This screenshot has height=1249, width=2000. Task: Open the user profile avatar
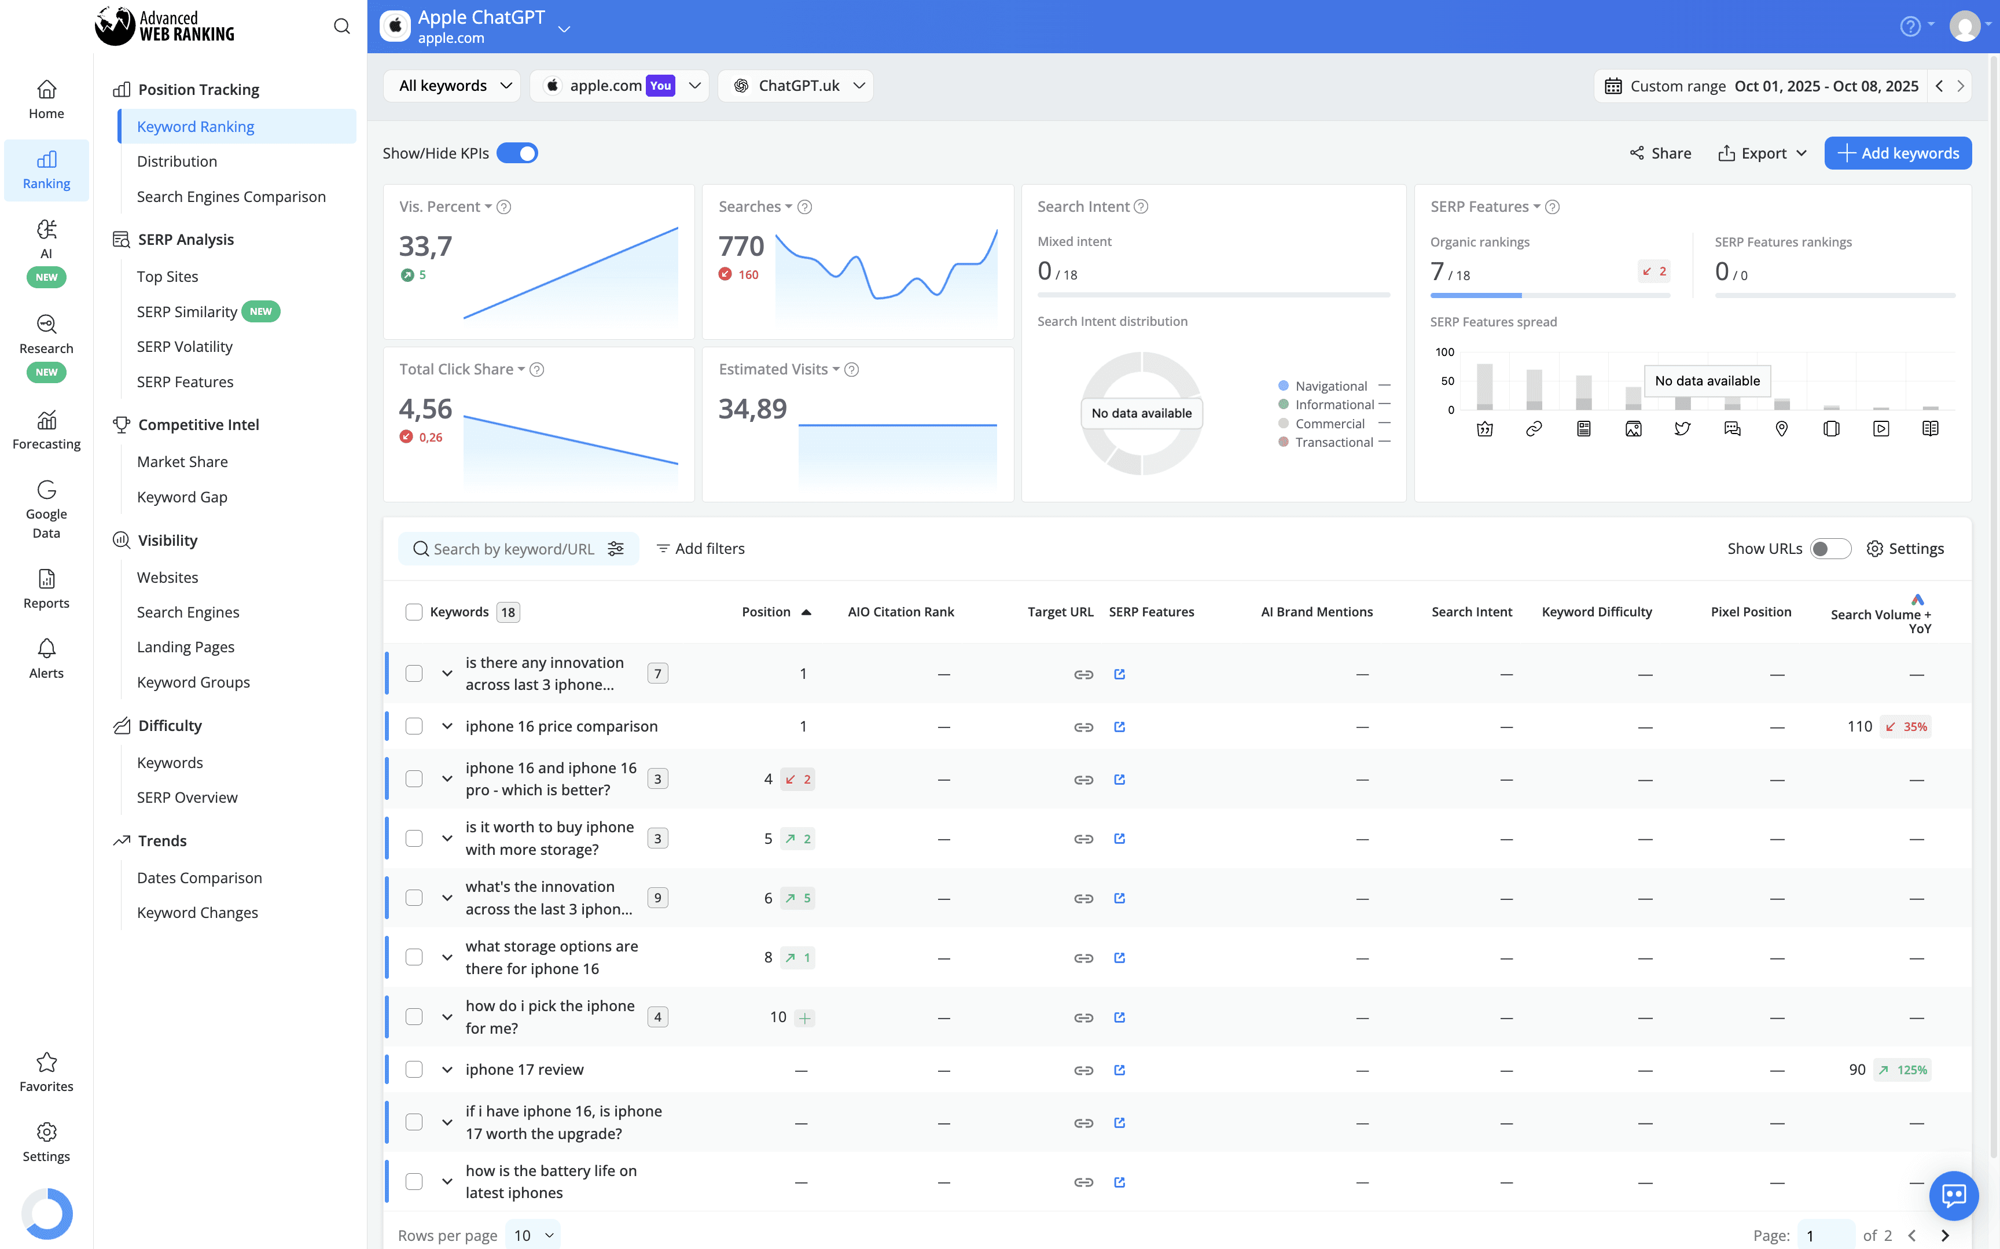pyautogui.click(x=1965, y=27)
